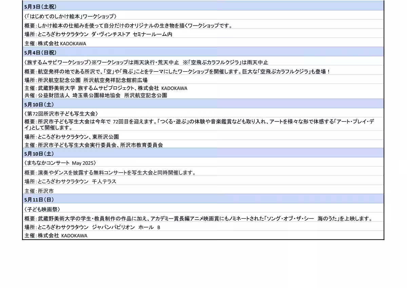Click the 5月3日（土祝） date header
This screenshot has width=407, height=288.
tap(40, 6)
